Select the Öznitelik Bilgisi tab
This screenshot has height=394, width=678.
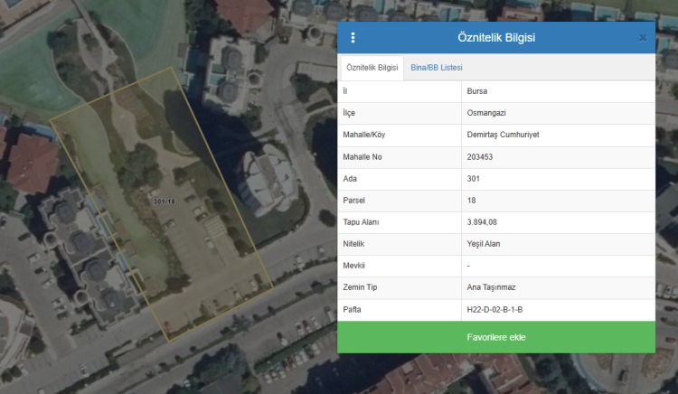coord(372,68)
